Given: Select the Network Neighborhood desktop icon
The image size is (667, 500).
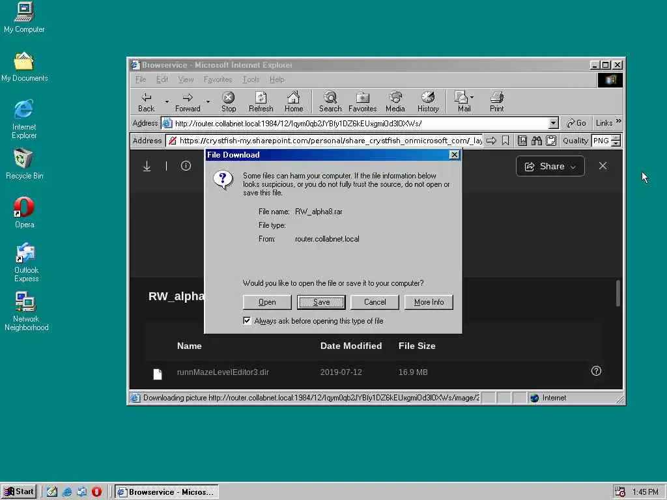Looking at the screenshot, I should pyautogui.click(x=26, y=312).
